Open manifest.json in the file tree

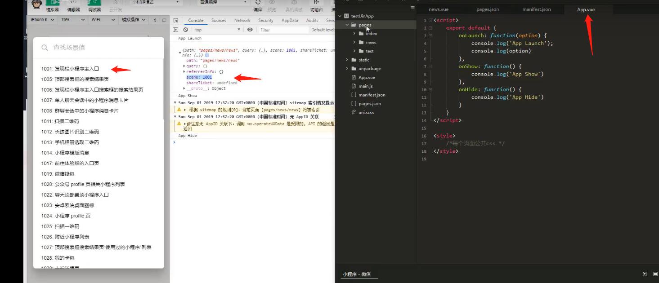pyautogui.click(x=372, y=95)
